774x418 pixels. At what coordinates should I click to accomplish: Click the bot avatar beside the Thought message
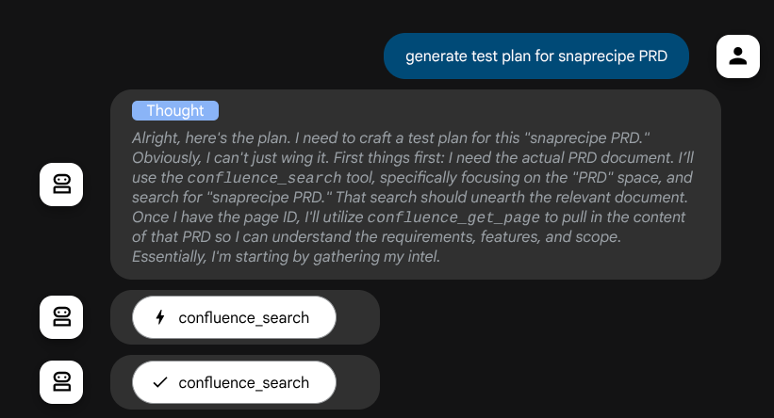(61, 184)
